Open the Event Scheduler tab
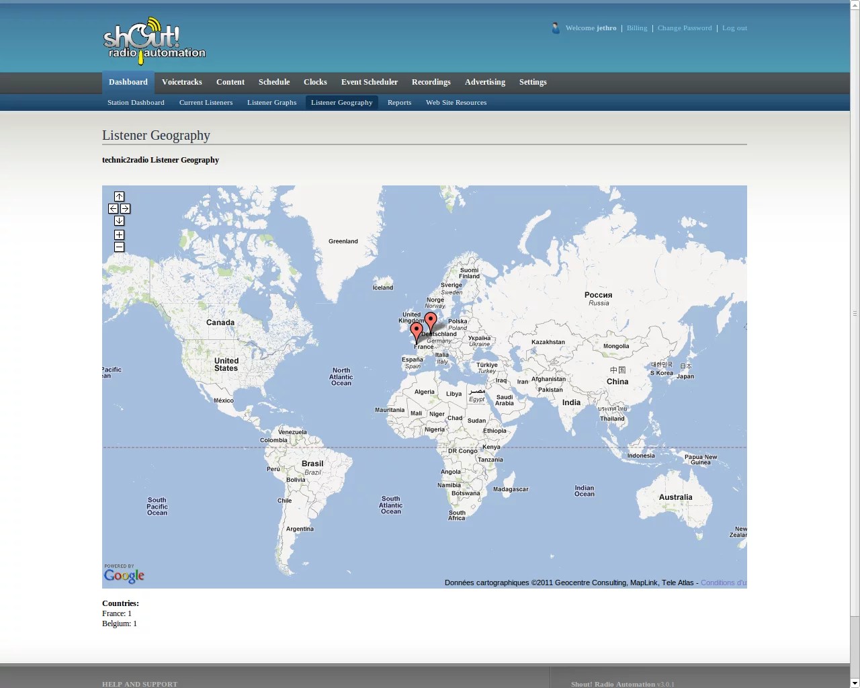Image resolution: width=860 pixels, height=688 pixels. pos(369,82)
